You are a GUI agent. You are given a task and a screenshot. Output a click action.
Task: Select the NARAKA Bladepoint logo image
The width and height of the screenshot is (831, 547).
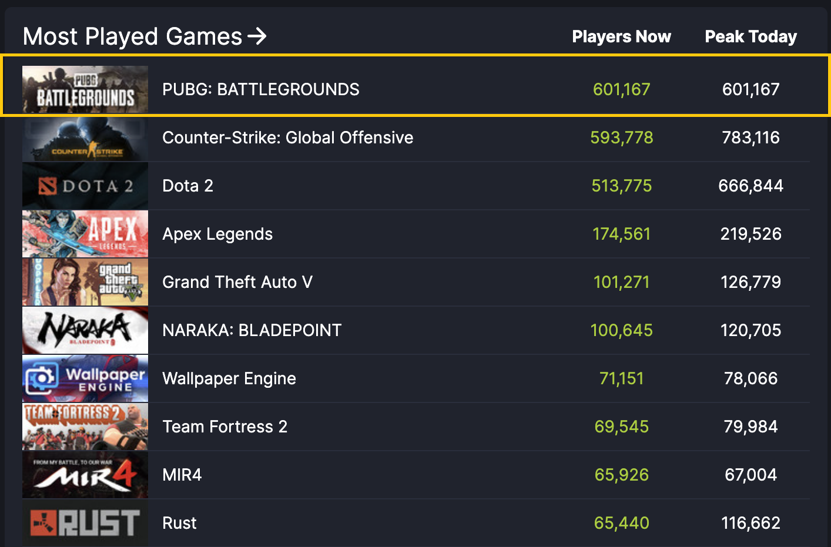[85, 330]
